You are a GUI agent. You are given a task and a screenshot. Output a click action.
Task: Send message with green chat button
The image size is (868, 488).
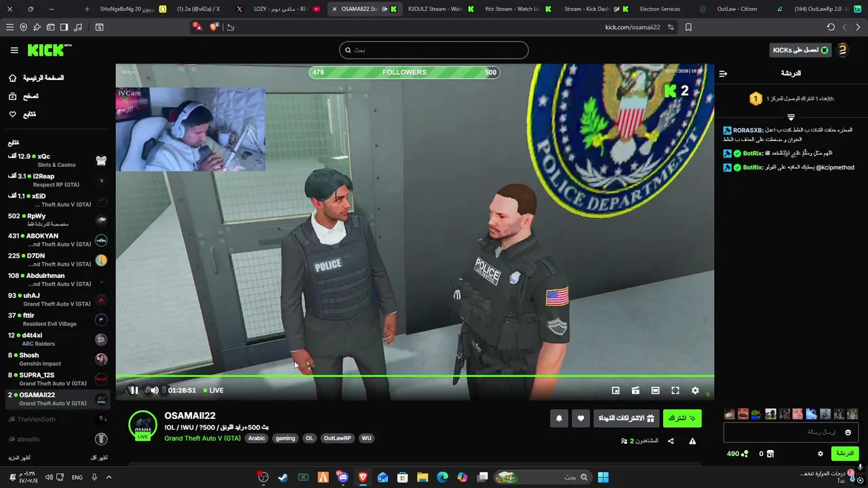[844, 453]
